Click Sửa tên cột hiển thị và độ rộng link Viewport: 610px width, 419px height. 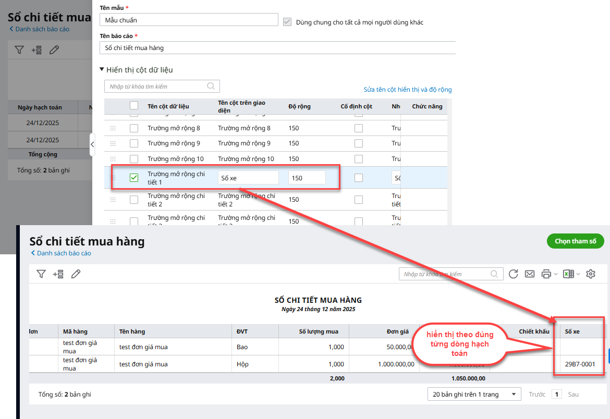click(408, 90)
